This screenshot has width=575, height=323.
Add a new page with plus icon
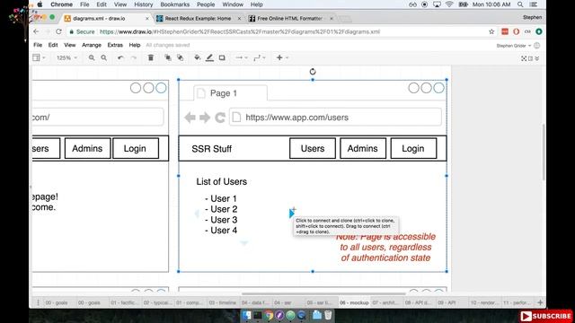point(540,302)
